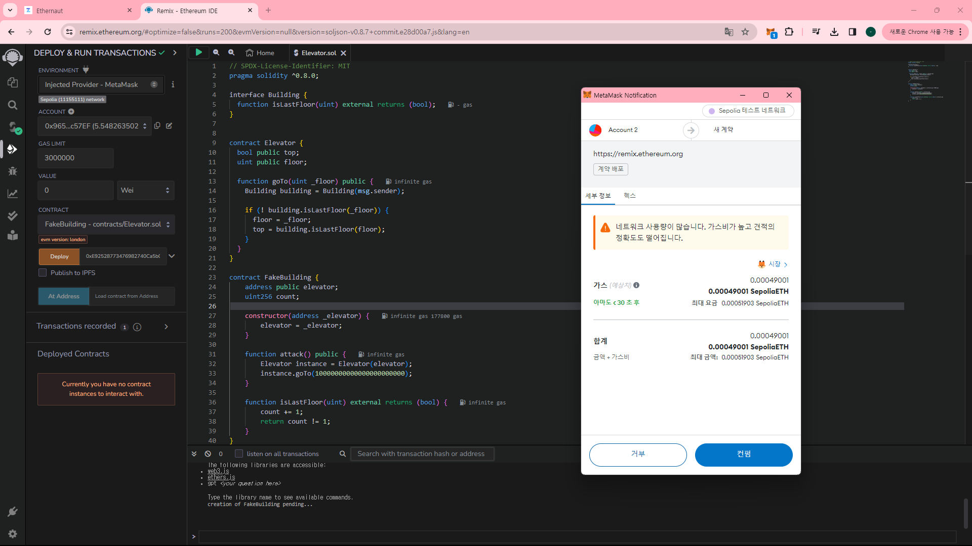This screenshot has height=546, width=972.
Task: Toggle the terminal panel collapse arrows
Action: coord(194,454)
